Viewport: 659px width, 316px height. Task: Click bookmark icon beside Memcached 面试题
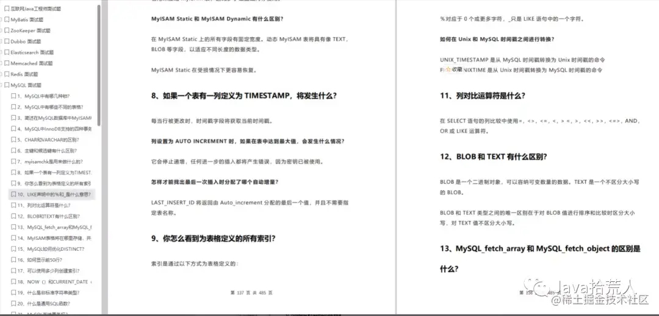click(7, 63)
